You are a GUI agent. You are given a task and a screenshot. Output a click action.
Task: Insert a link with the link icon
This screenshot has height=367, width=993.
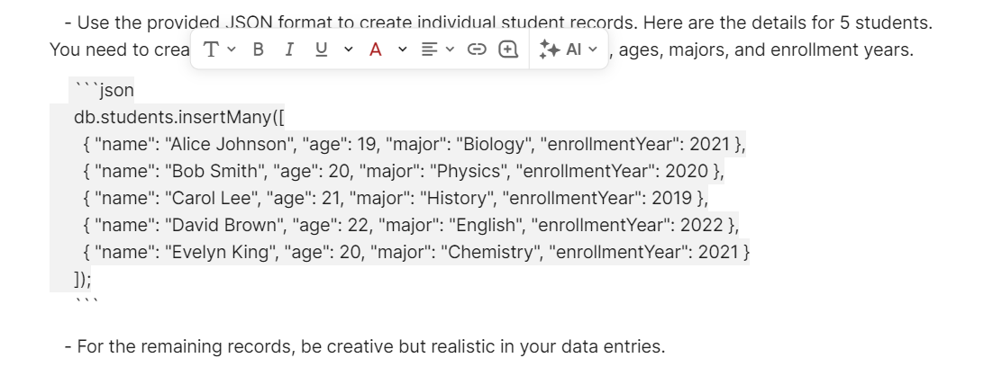(x=478, y=49)
